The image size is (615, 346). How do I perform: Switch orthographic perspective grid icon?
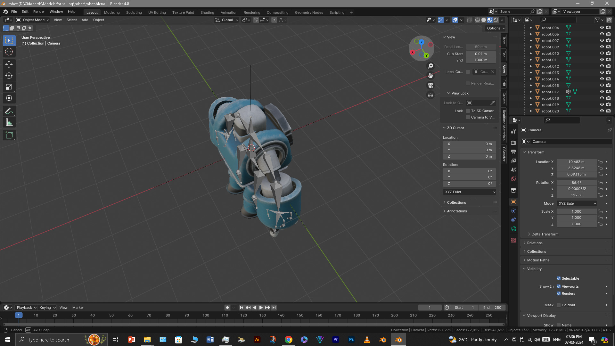pos(430,95)
